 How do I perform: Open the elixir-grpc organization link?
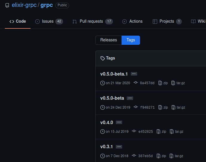tap(24, 5)
